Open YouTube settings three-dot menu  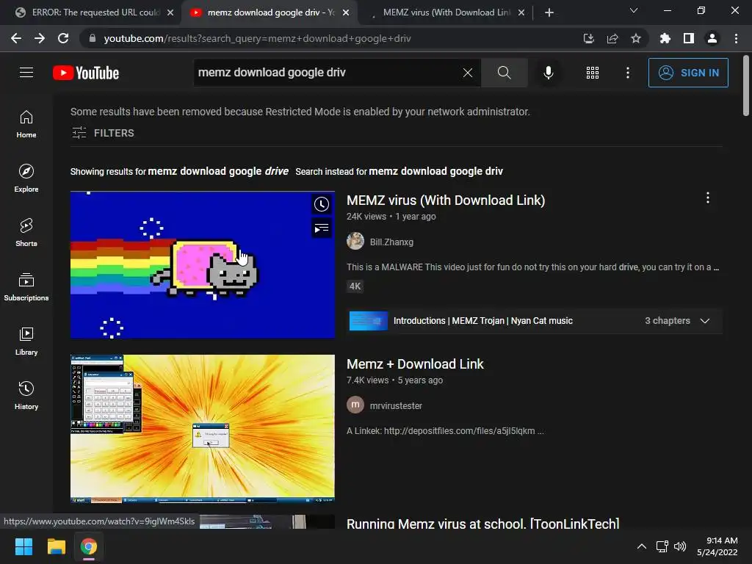[627, 73]
